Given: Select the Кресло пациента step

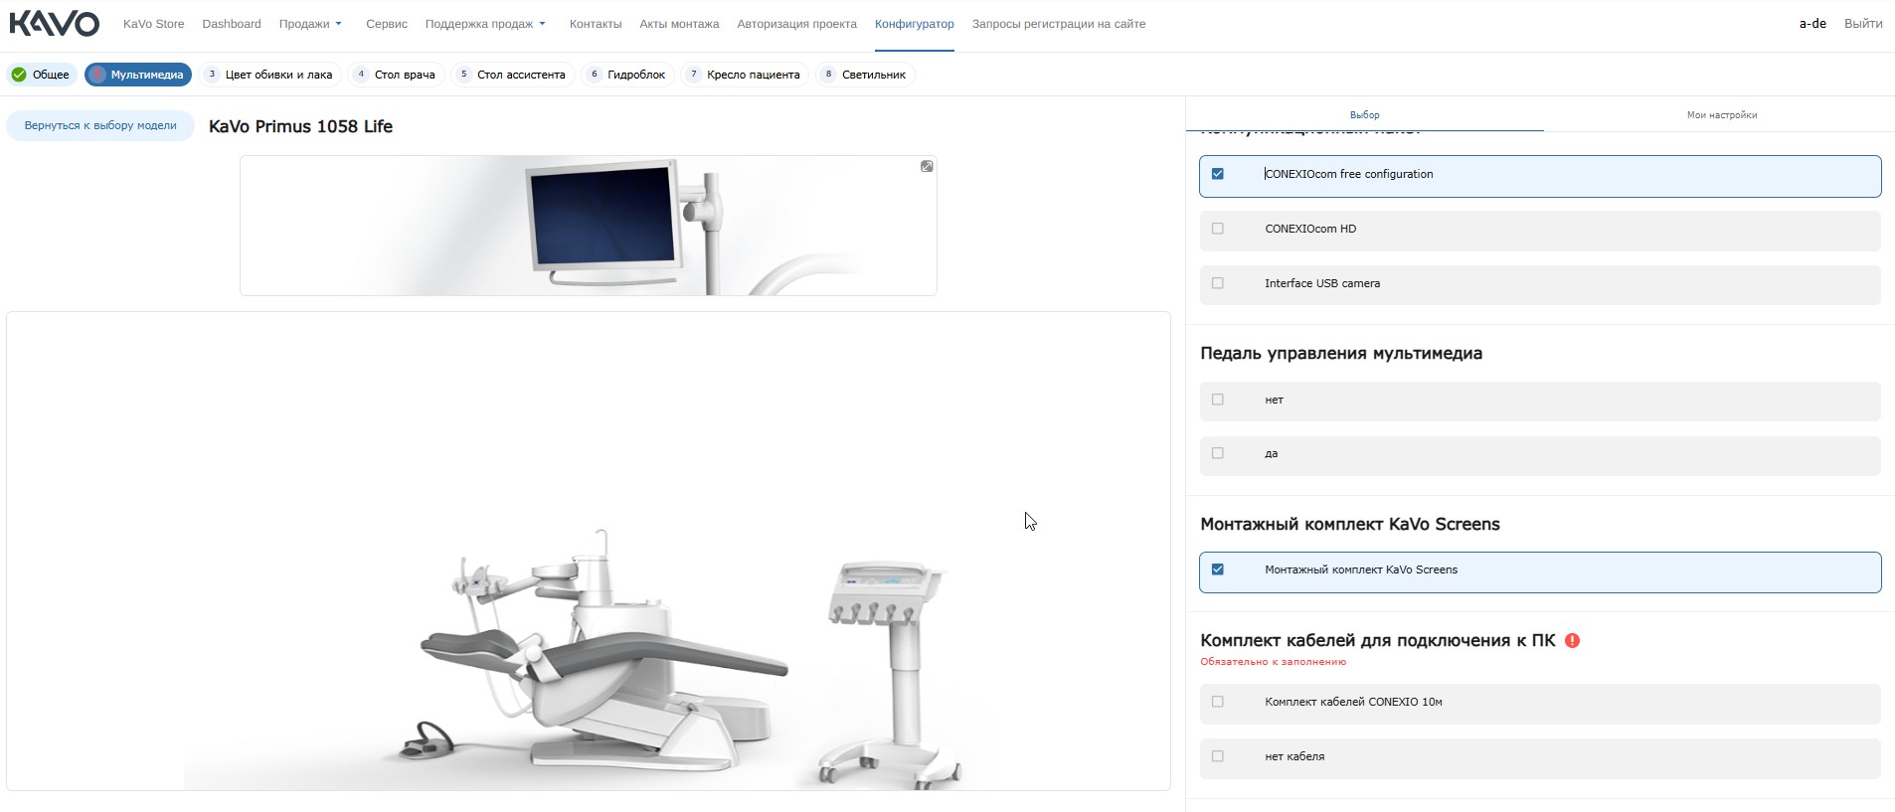Looking at the screenshot, I should [745, 75].
